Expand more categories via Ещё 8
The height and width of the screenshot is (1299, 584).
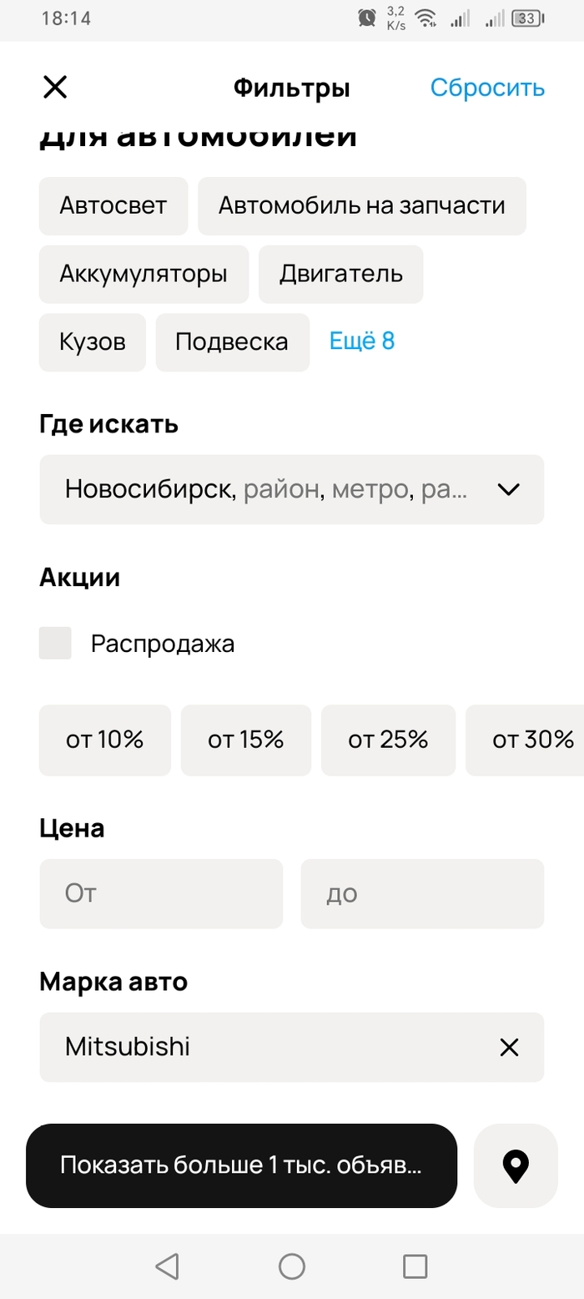click(362, 341)
